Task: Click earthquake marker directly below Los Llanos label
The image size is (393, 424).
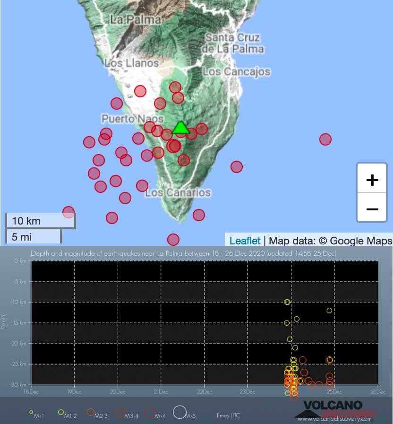Action: coord(140,91)
